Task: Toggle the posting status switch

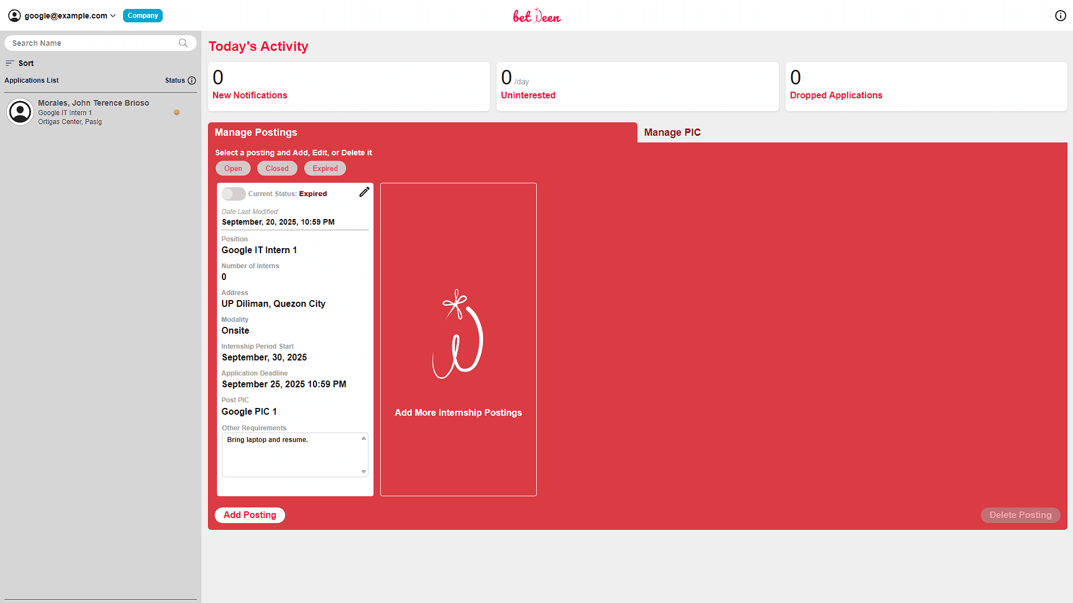Action: coord(233,194)
